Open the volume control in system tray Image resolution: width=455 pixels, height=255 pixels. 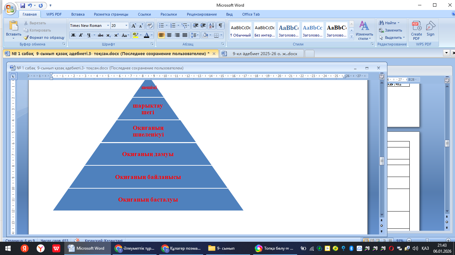[415, 248]
